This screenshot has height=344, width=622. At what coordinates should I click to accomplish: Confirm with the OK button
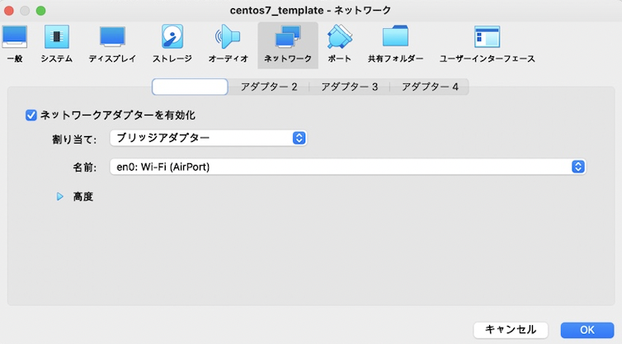[x=587, y=330]
